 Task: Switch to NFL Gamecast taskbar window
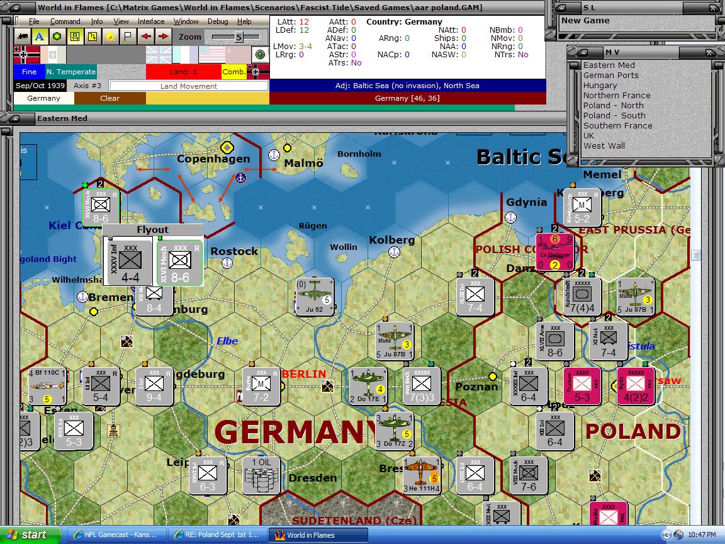(x=116, y=535)
